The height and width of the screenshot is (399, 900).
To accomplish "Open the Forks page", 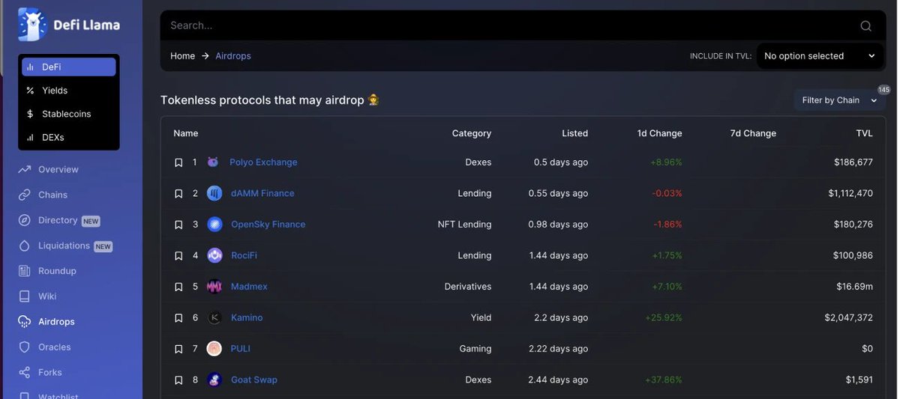I will pyautogui.click(x=50, y=372).
